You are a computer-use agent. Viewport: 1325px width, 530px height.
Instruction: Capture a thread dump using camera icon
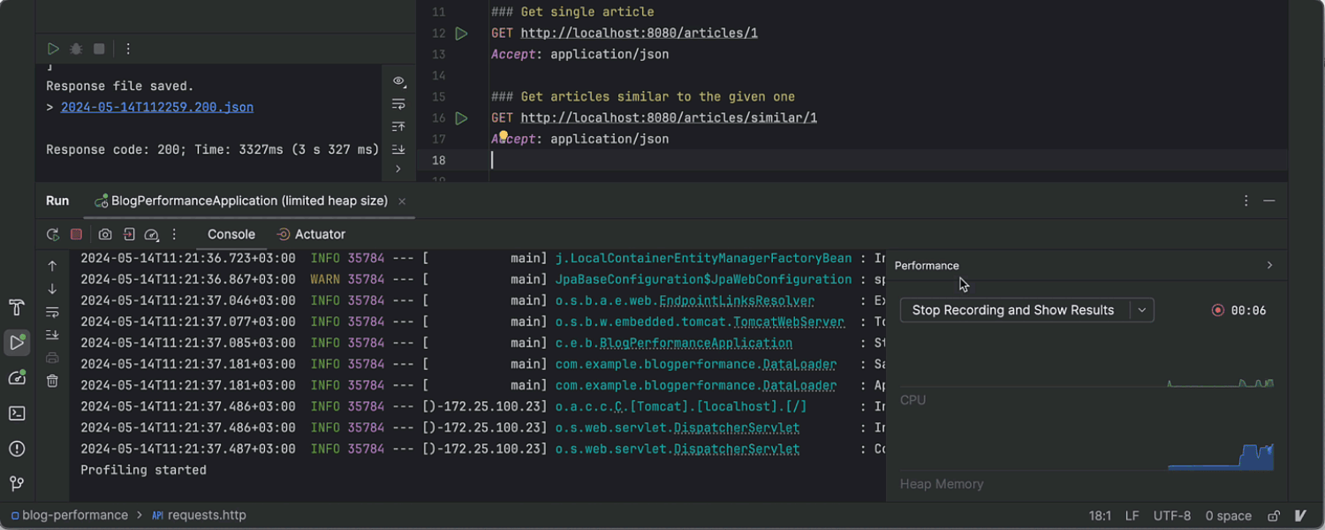(x=105, y=234)
